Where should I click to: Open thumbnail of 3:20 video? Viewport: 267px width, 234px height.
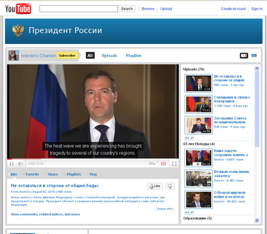pos(199,200)
